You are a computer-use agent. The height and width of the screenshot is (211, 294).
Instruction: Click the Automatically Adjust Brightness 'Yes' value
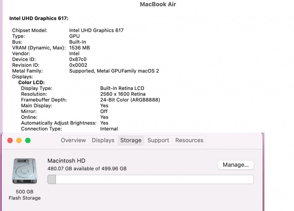coord(104,123)
